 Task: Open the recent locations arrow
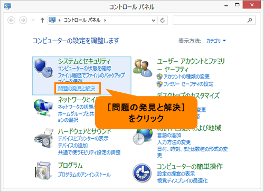tap(33, 20)
